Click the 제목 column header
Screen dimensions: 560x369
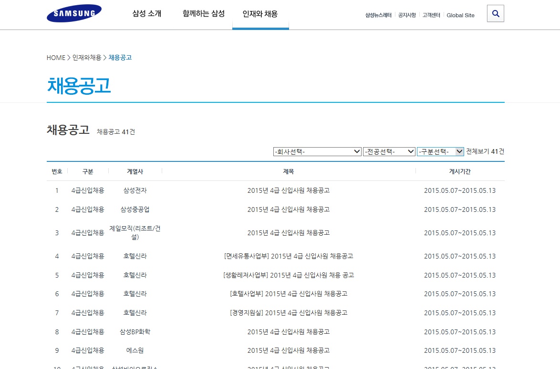[288, 171]
